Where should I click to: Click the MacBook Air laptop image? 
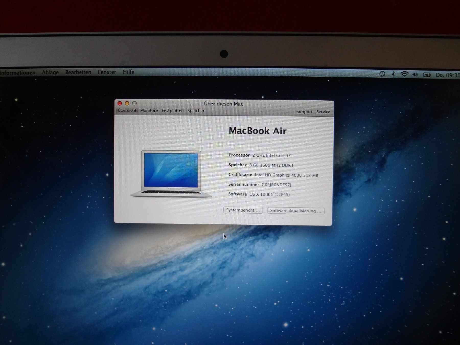pyautogui.click(x=171, y=174)
